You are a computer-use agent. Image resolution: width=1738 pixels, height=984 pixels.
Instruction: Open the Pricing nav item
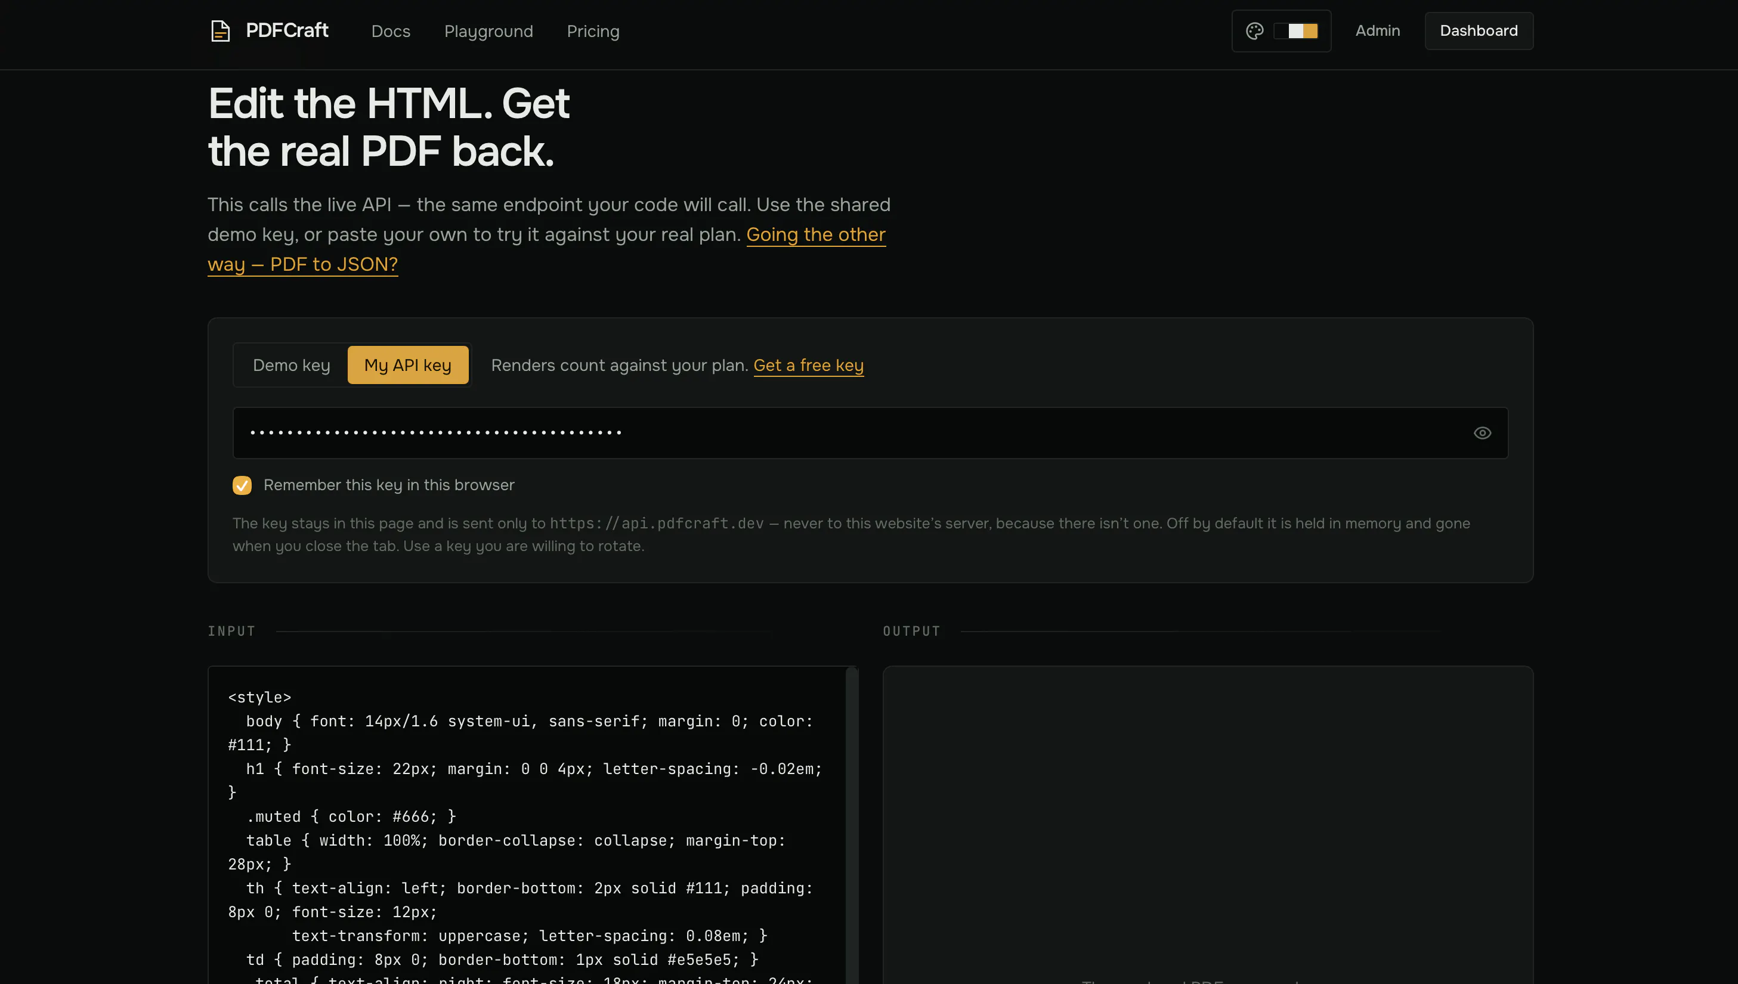(593, 31)
